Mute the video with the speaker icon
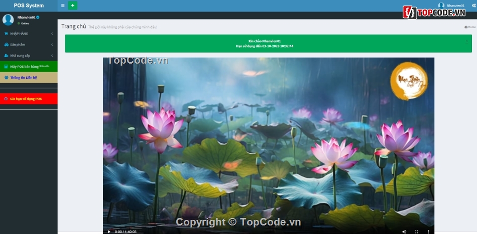This screenshot has height=234, width=477. tap(404, 231)
